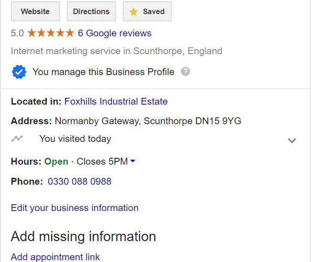
Task: Toggle the Saved button
Action: 147,11
